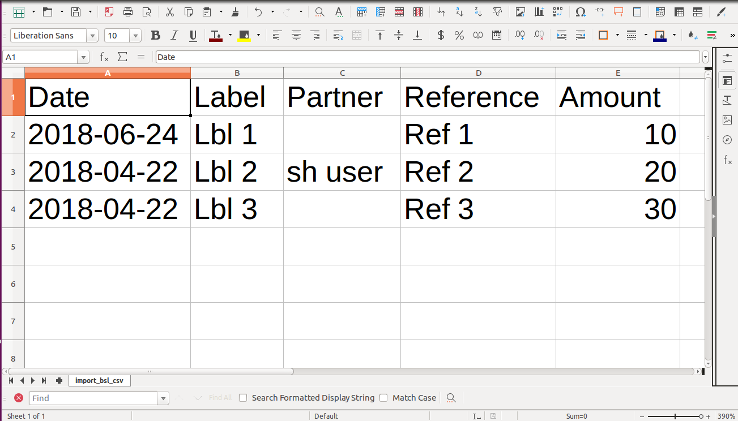Open the Font Name dropdown
This screenshot has width=738, height=421.
click(92, 36)
